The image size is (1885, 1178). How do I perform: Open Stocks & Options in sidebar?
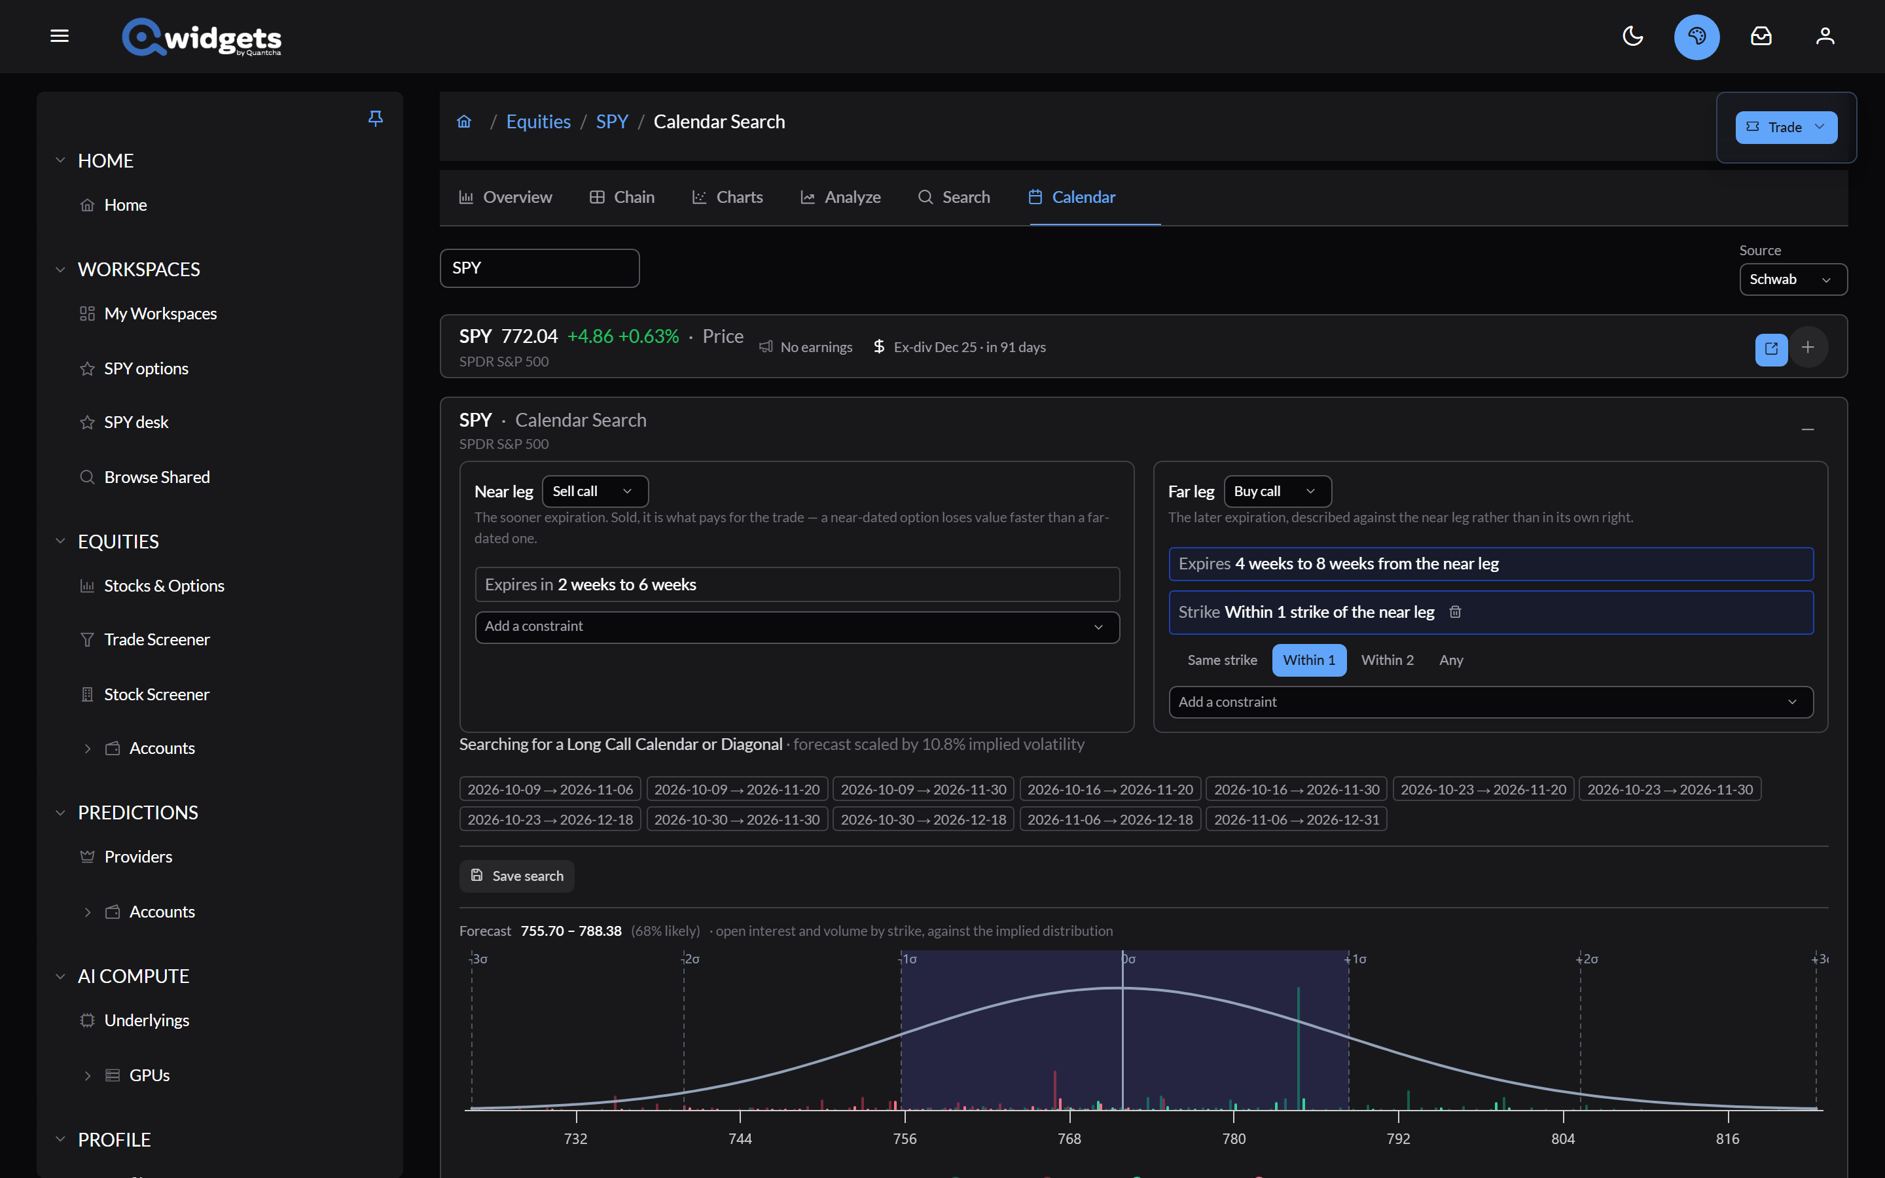[164, 586]
